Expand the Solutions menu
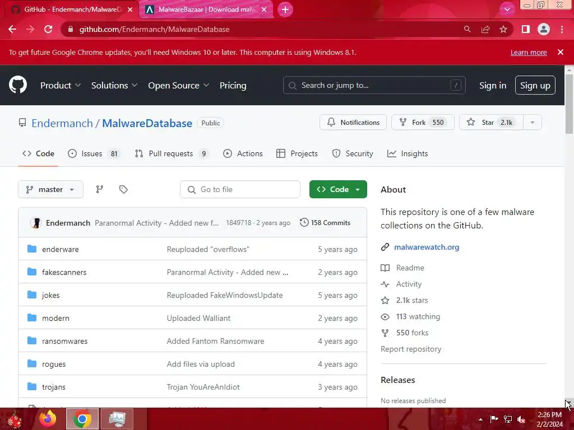 point(114,85)
